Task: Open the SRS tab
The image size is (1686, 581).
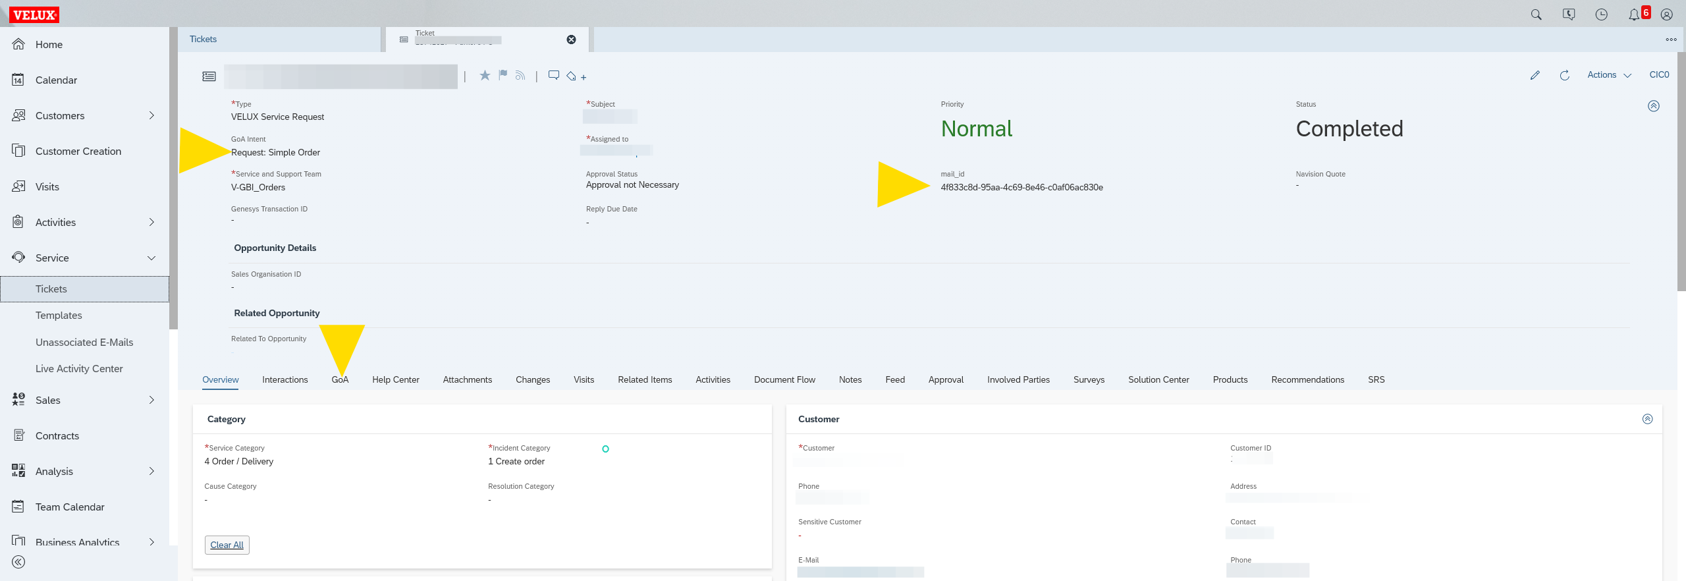Action: pos(1376,379)
